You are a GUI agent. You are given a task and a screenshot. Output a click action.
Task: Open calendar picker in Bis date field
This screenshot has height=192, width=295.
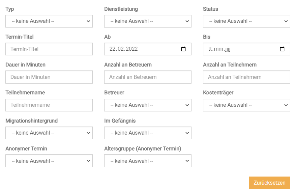(x=282, y=49)
